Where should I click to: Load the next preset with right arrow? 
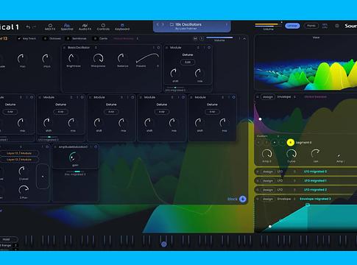[163, 24]
